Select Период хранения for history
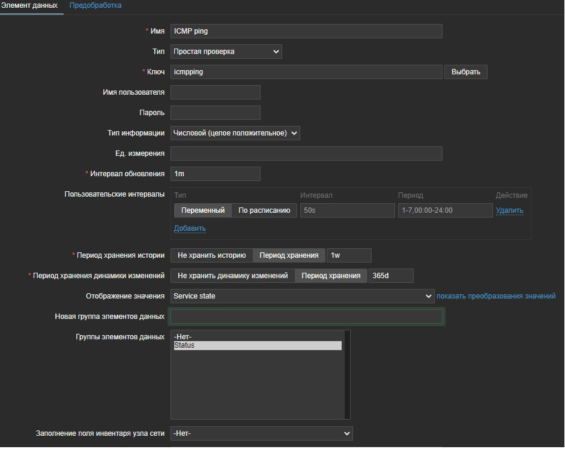 (289, 255)
